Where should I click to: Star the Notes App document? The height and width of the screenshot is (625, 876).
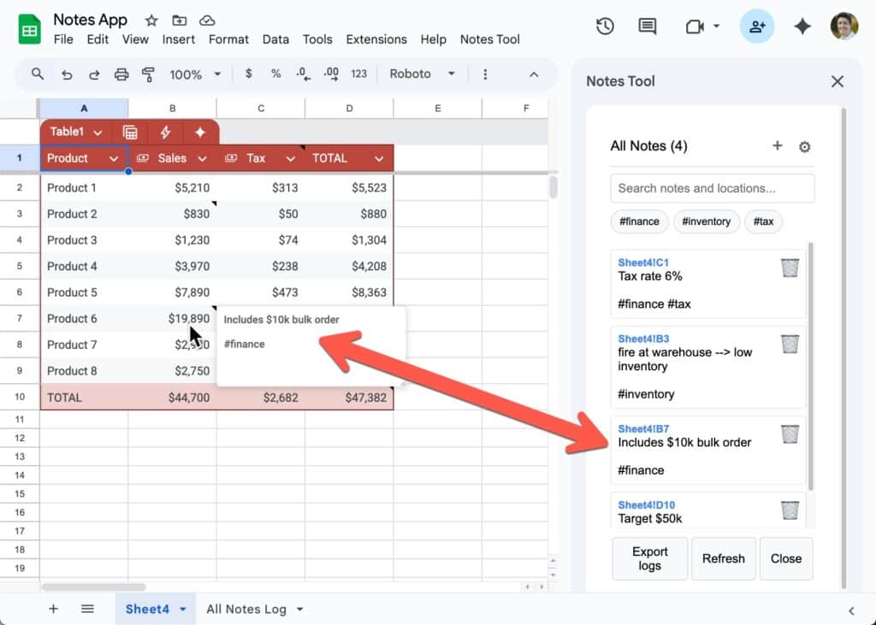point(151,20)
